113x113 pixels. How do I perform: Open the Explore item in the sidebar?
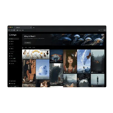tap(11, 41)
